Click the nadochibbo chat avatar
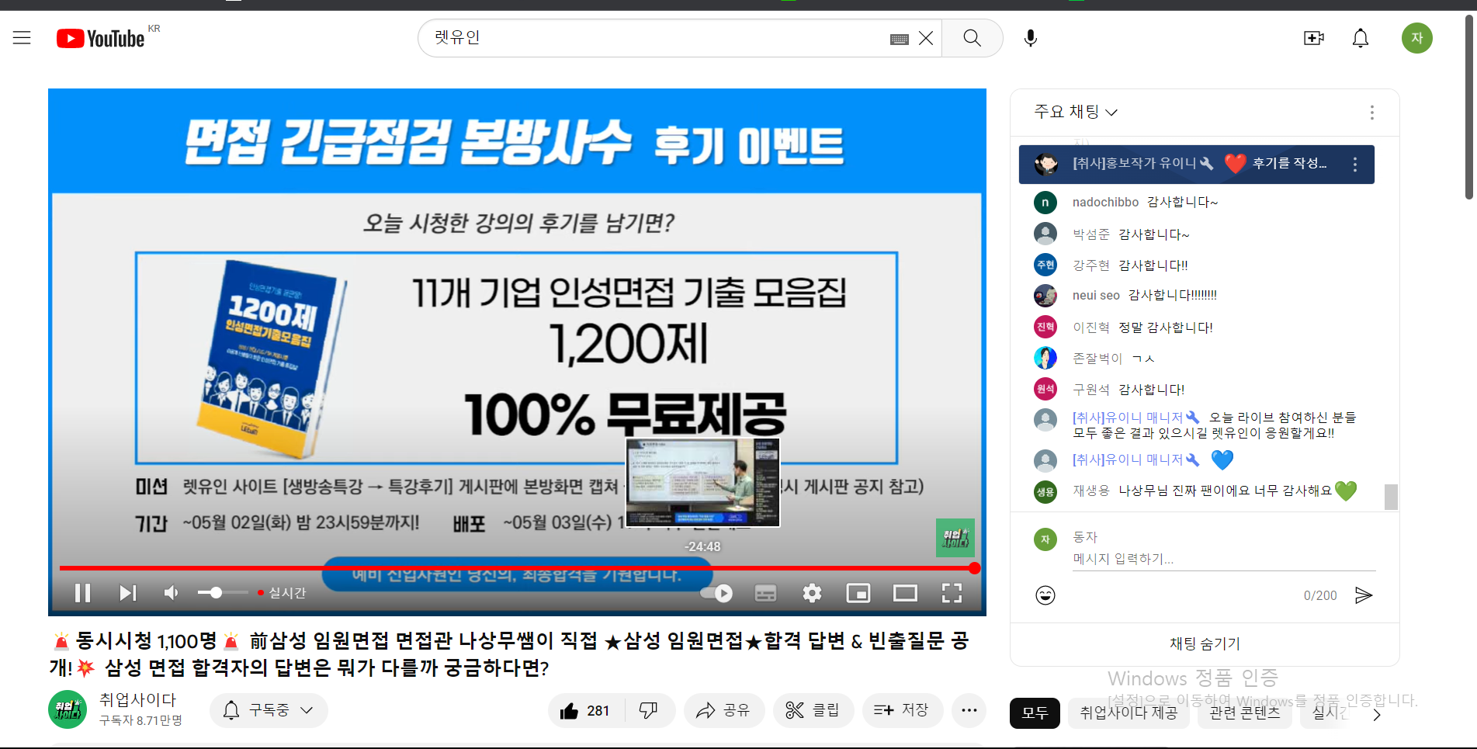This screenshot has height=749, width=1477. coord(1045,203)
